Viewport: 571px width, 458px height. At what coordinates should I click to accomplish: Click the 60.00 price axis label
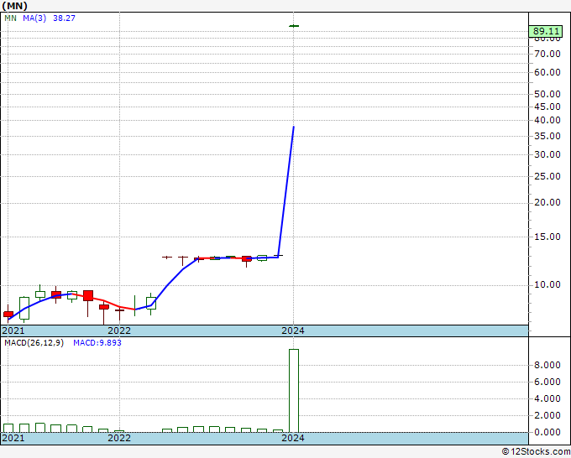pyautogui.click(x=547, y=72)
